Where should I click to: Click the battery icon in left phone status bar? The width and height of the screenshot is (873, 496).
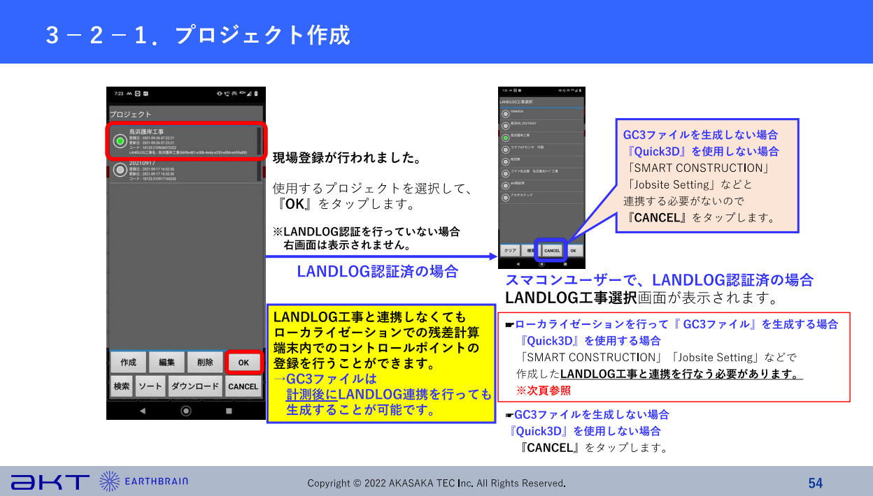coord(256,93)
